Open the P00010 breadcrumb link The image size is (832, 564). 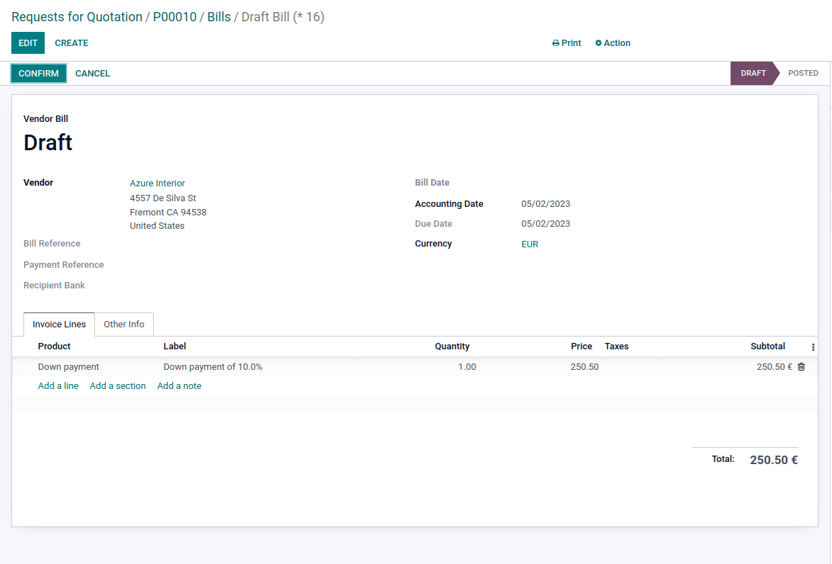(174, 17)
